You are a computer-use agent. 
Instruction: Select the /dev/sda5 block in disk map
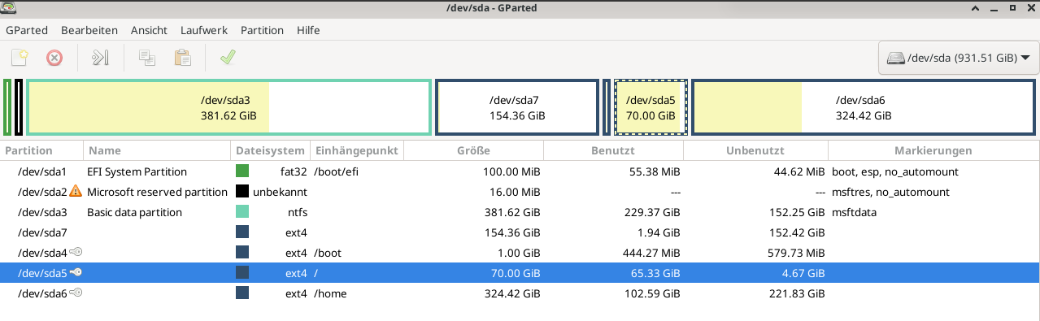651,107
